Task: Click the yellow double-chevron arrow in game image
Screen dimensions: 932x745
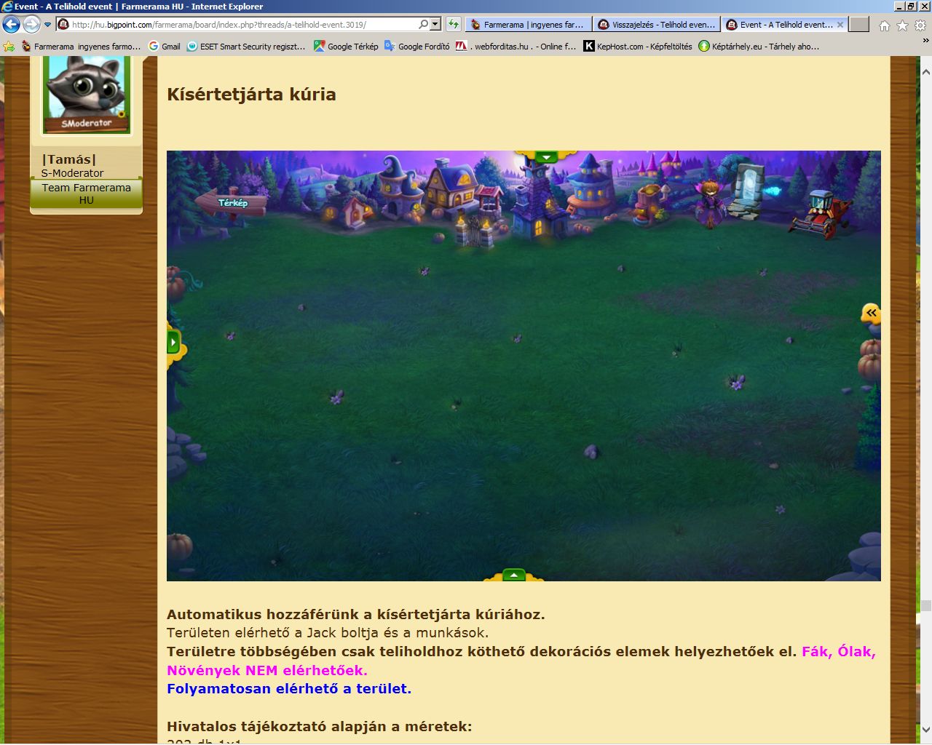Action: [871, 313]
